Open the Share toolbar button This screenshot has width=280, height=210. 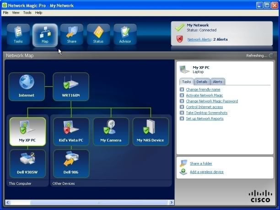click(72, 34)
